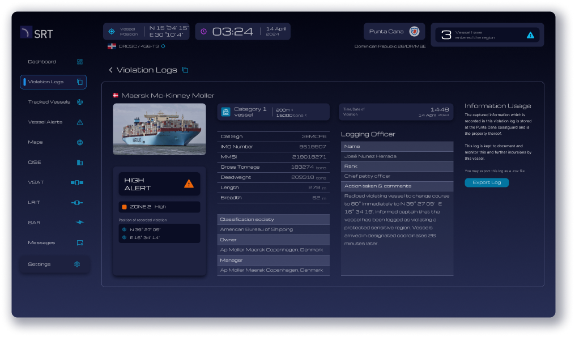Image resolution: width=575 pixels, height=337 pixels.
Task: Click the Category 1 vessel ship icon
Action: [226, 112]
